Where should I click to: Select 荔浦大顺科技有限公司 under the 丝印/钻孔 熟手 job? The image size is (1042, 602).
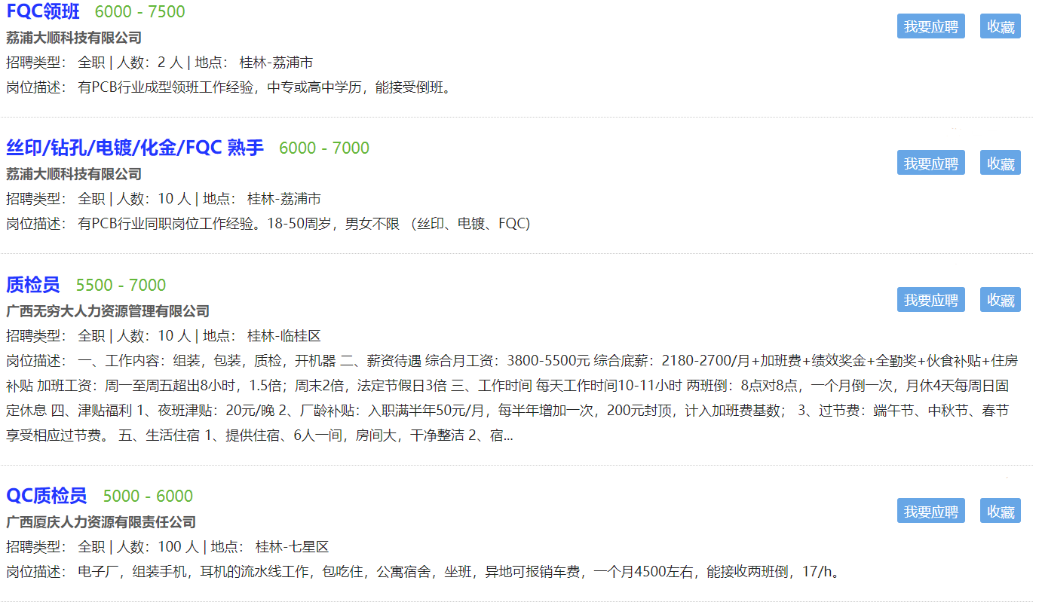(74, 174)
